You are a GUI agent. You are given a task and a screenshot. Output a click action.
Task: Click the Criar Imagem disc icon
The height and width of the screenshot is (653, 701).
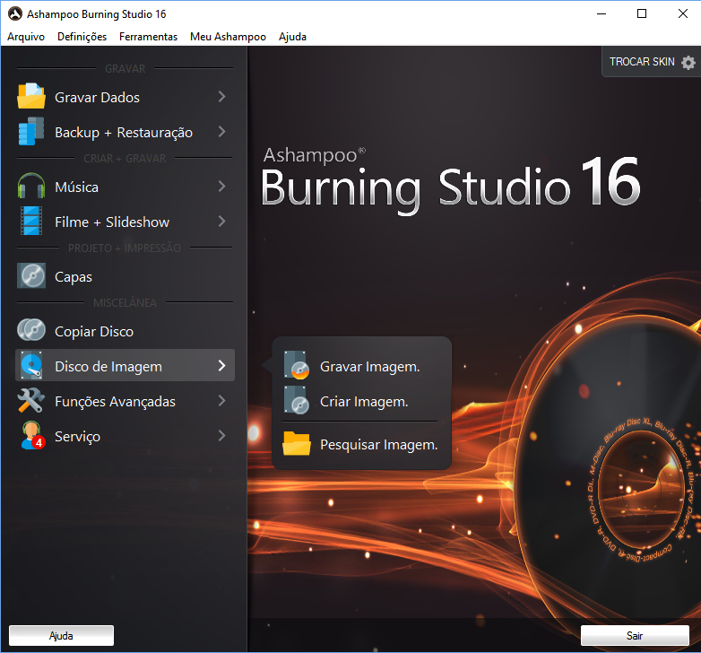(x=297, y=400)
